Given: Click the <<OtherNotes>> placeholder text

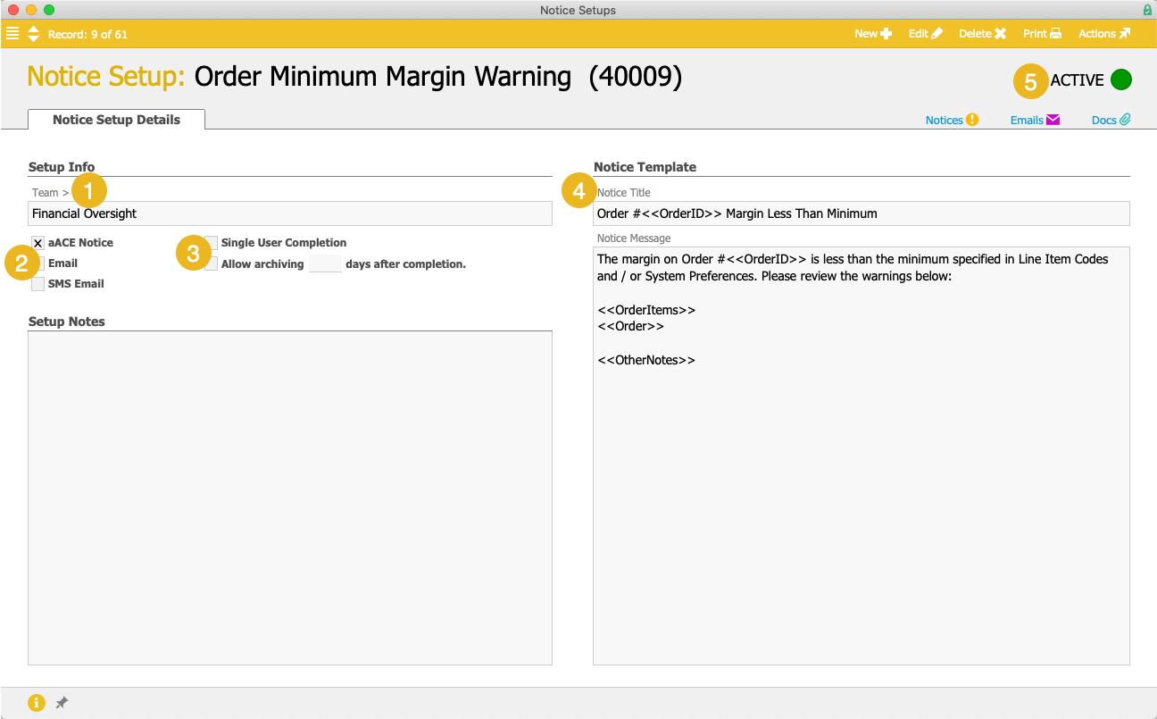Looking at the screenshot, I should pos(646,361).
